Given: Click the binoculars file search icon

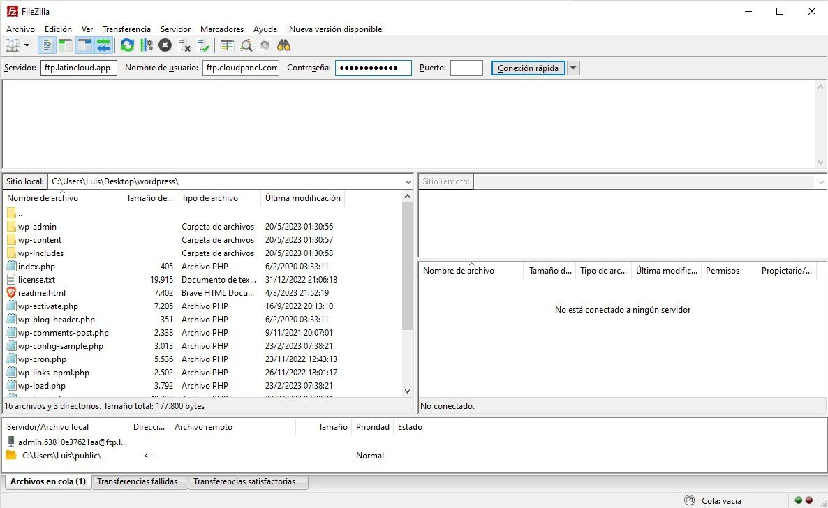Looking at the screenshot, I should tap(283, 45).
